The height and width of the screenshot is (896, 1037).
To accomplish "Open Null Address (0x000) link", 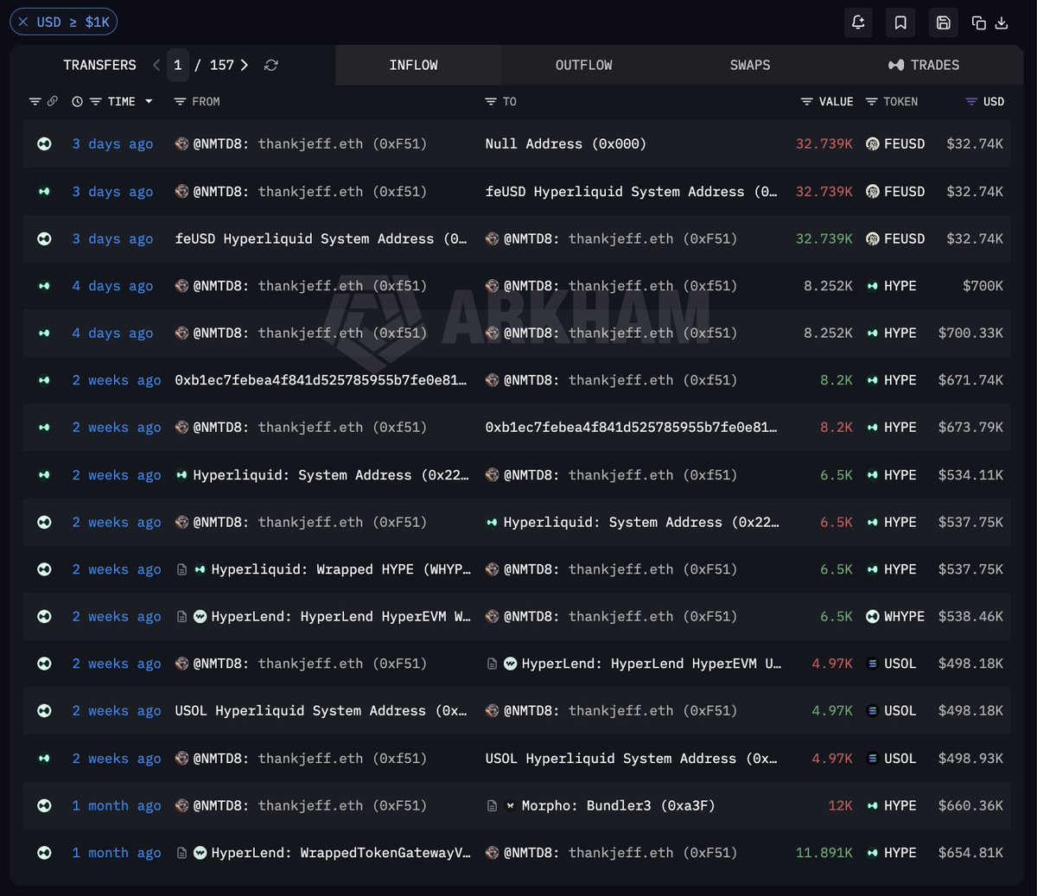I will pos(565,144).
